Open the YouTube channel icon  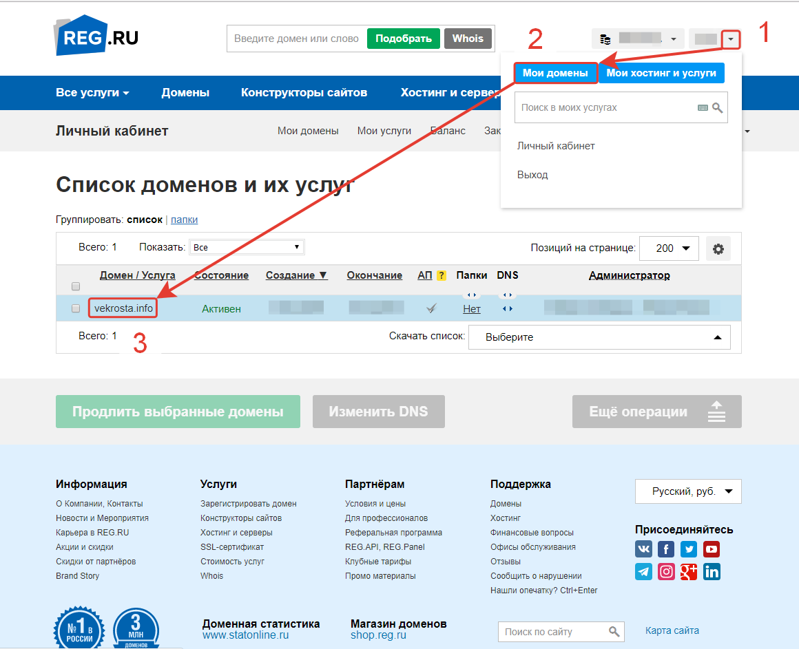tap(712, 549)
